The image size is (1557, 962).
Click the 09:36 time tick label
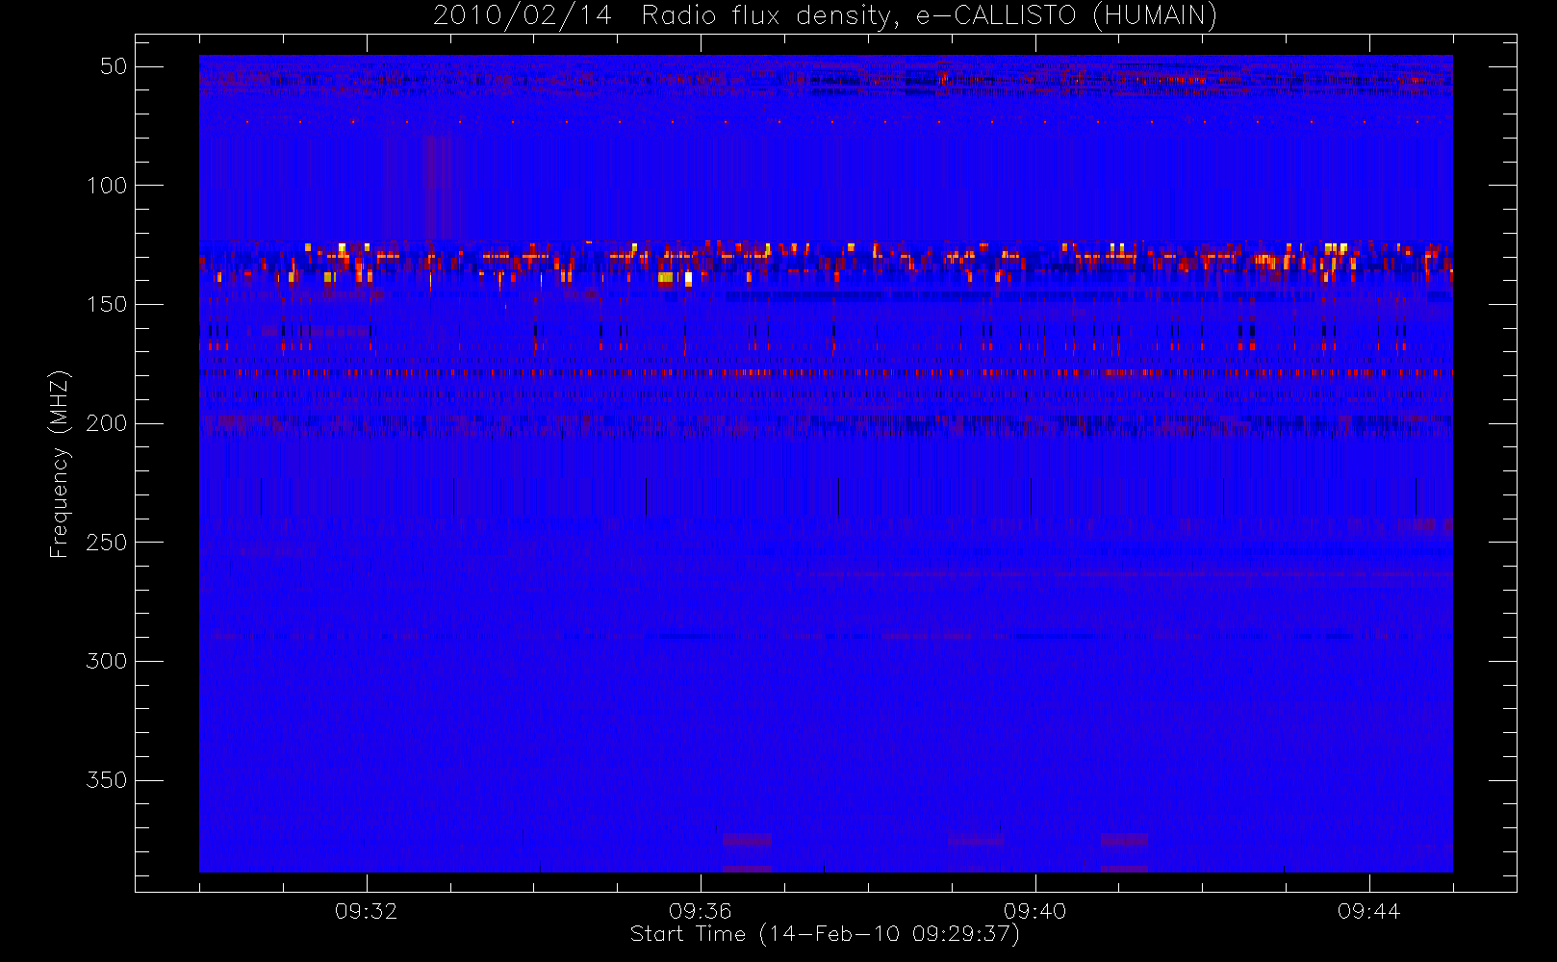[701, 911]
